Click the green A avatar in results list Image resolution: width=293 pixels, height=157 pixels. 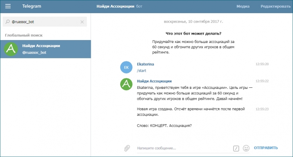tap(11, 49)
